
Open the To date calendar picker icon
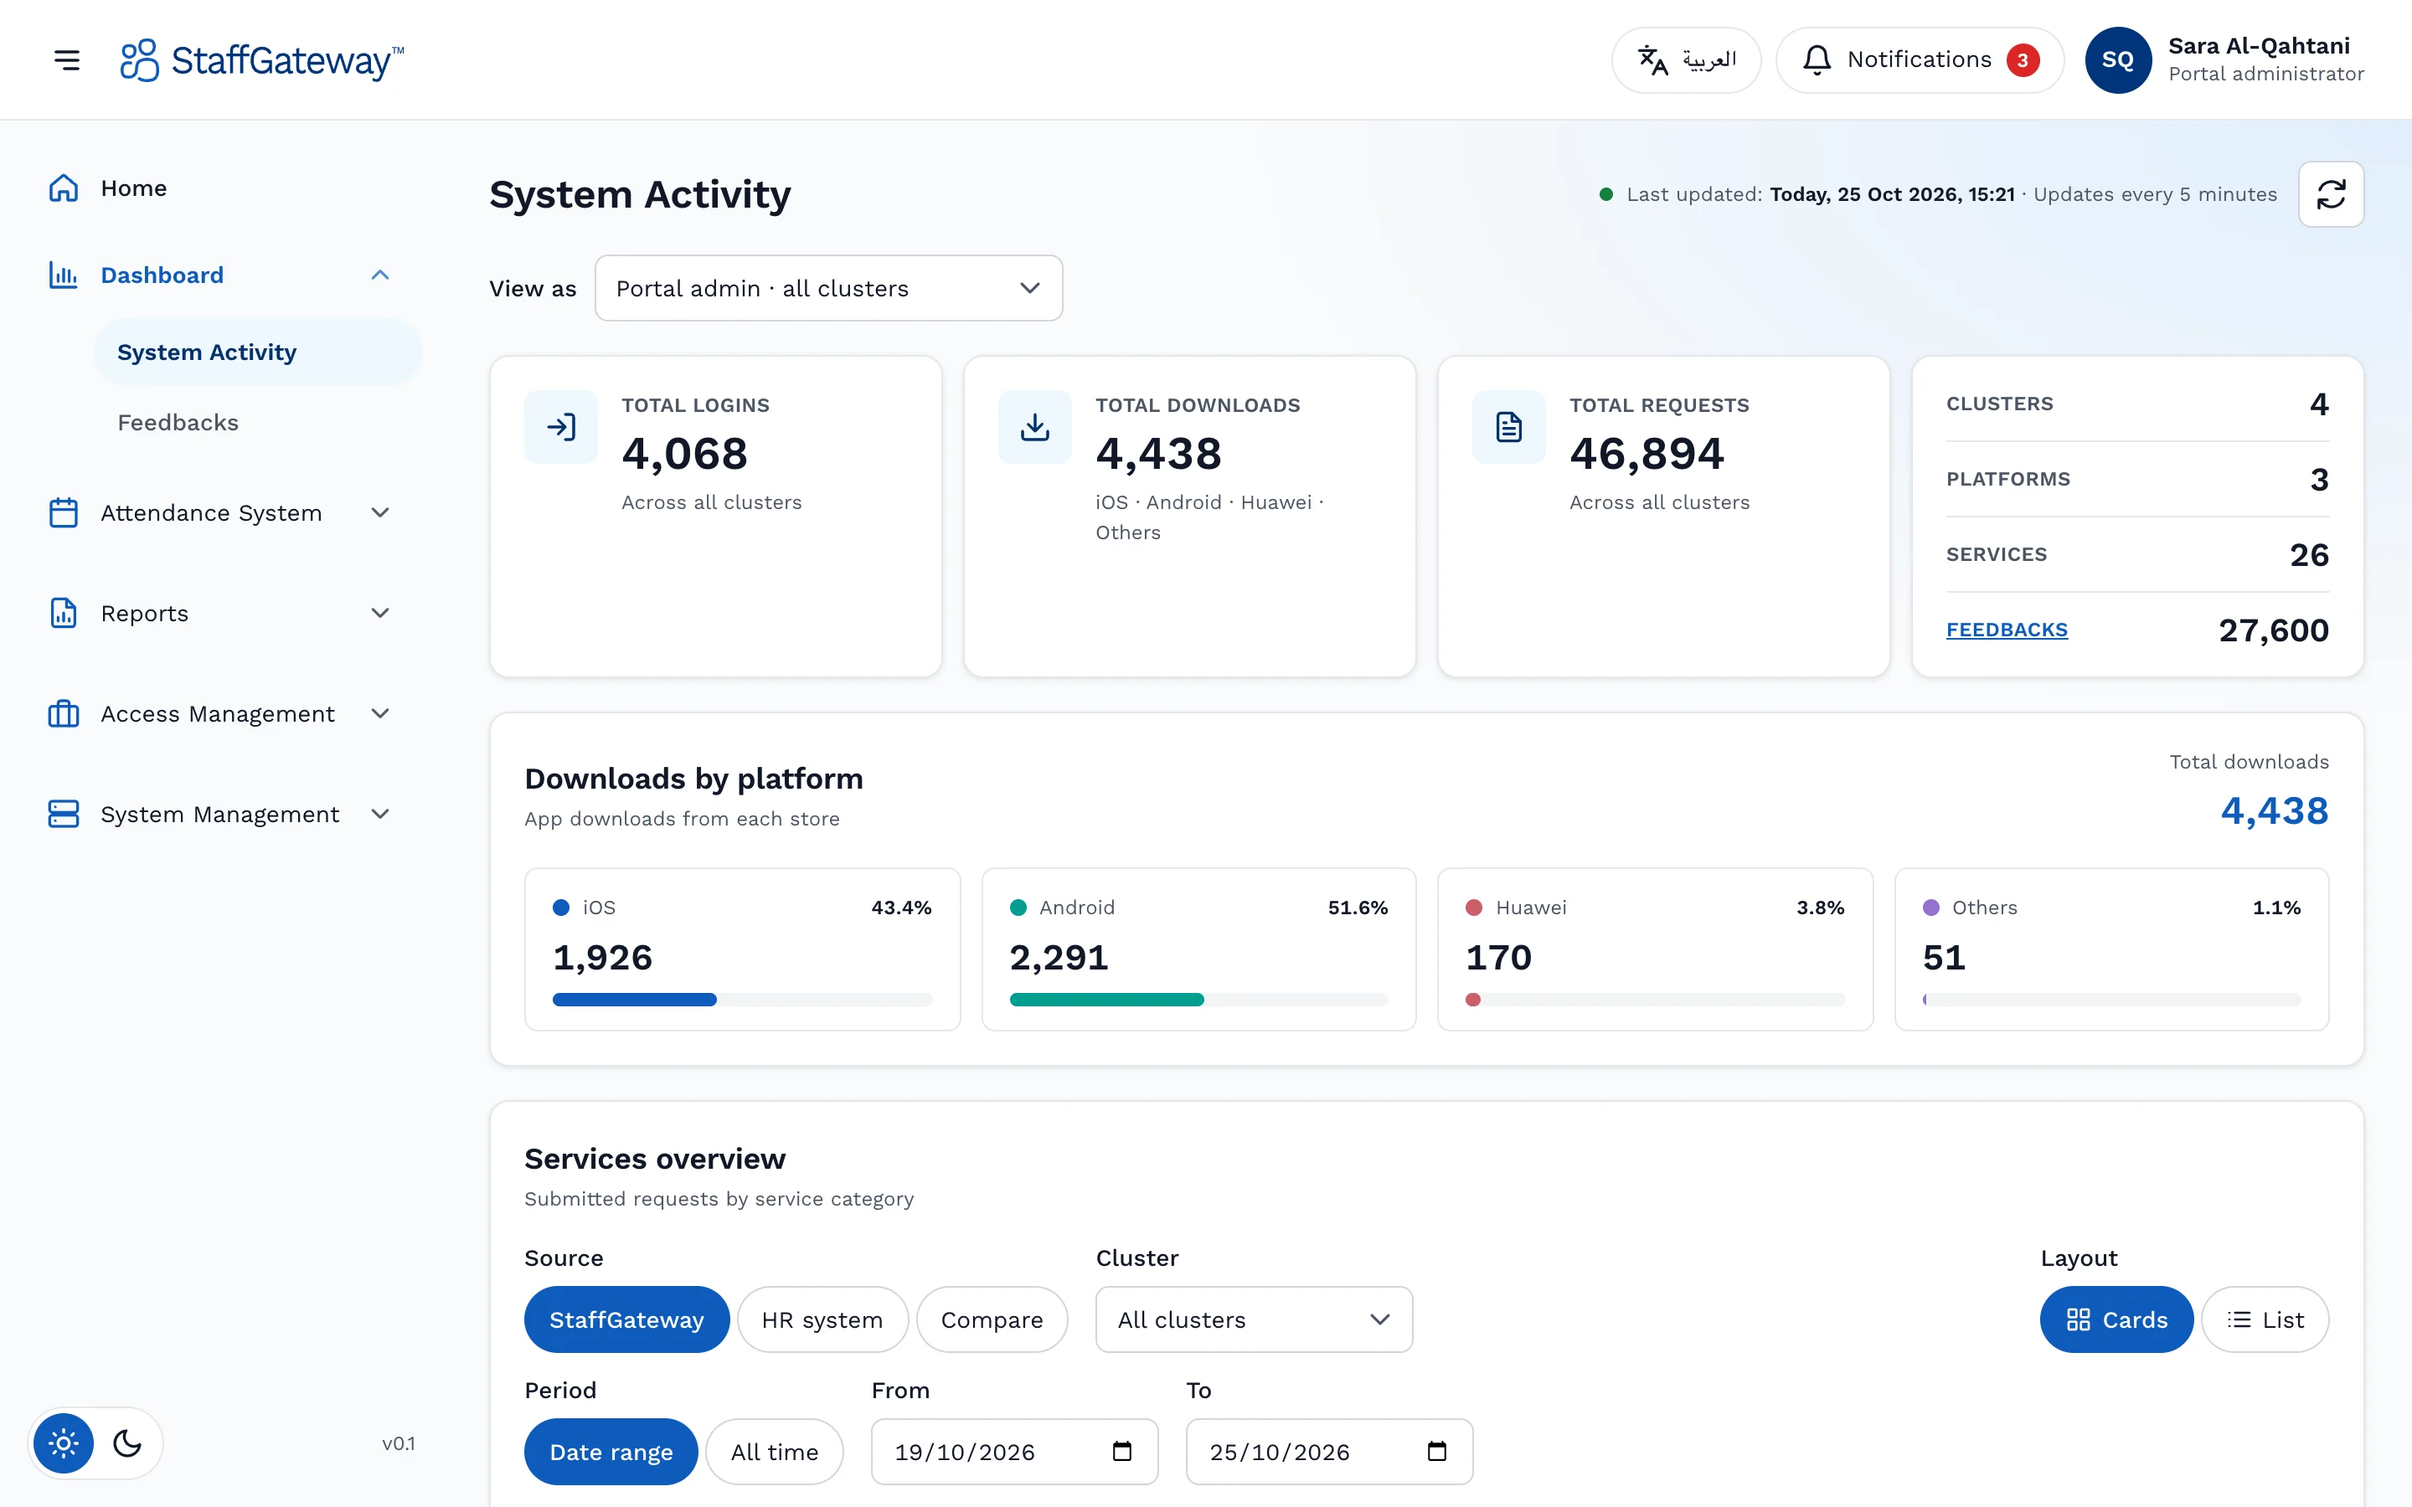(1437, 1450)
